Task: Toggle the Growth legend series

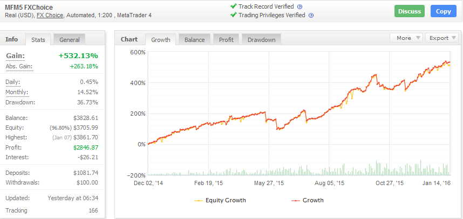Action: click(x=308, y=200)
